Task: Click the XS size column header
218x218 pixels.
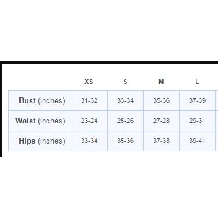Action: click(89, 82)
